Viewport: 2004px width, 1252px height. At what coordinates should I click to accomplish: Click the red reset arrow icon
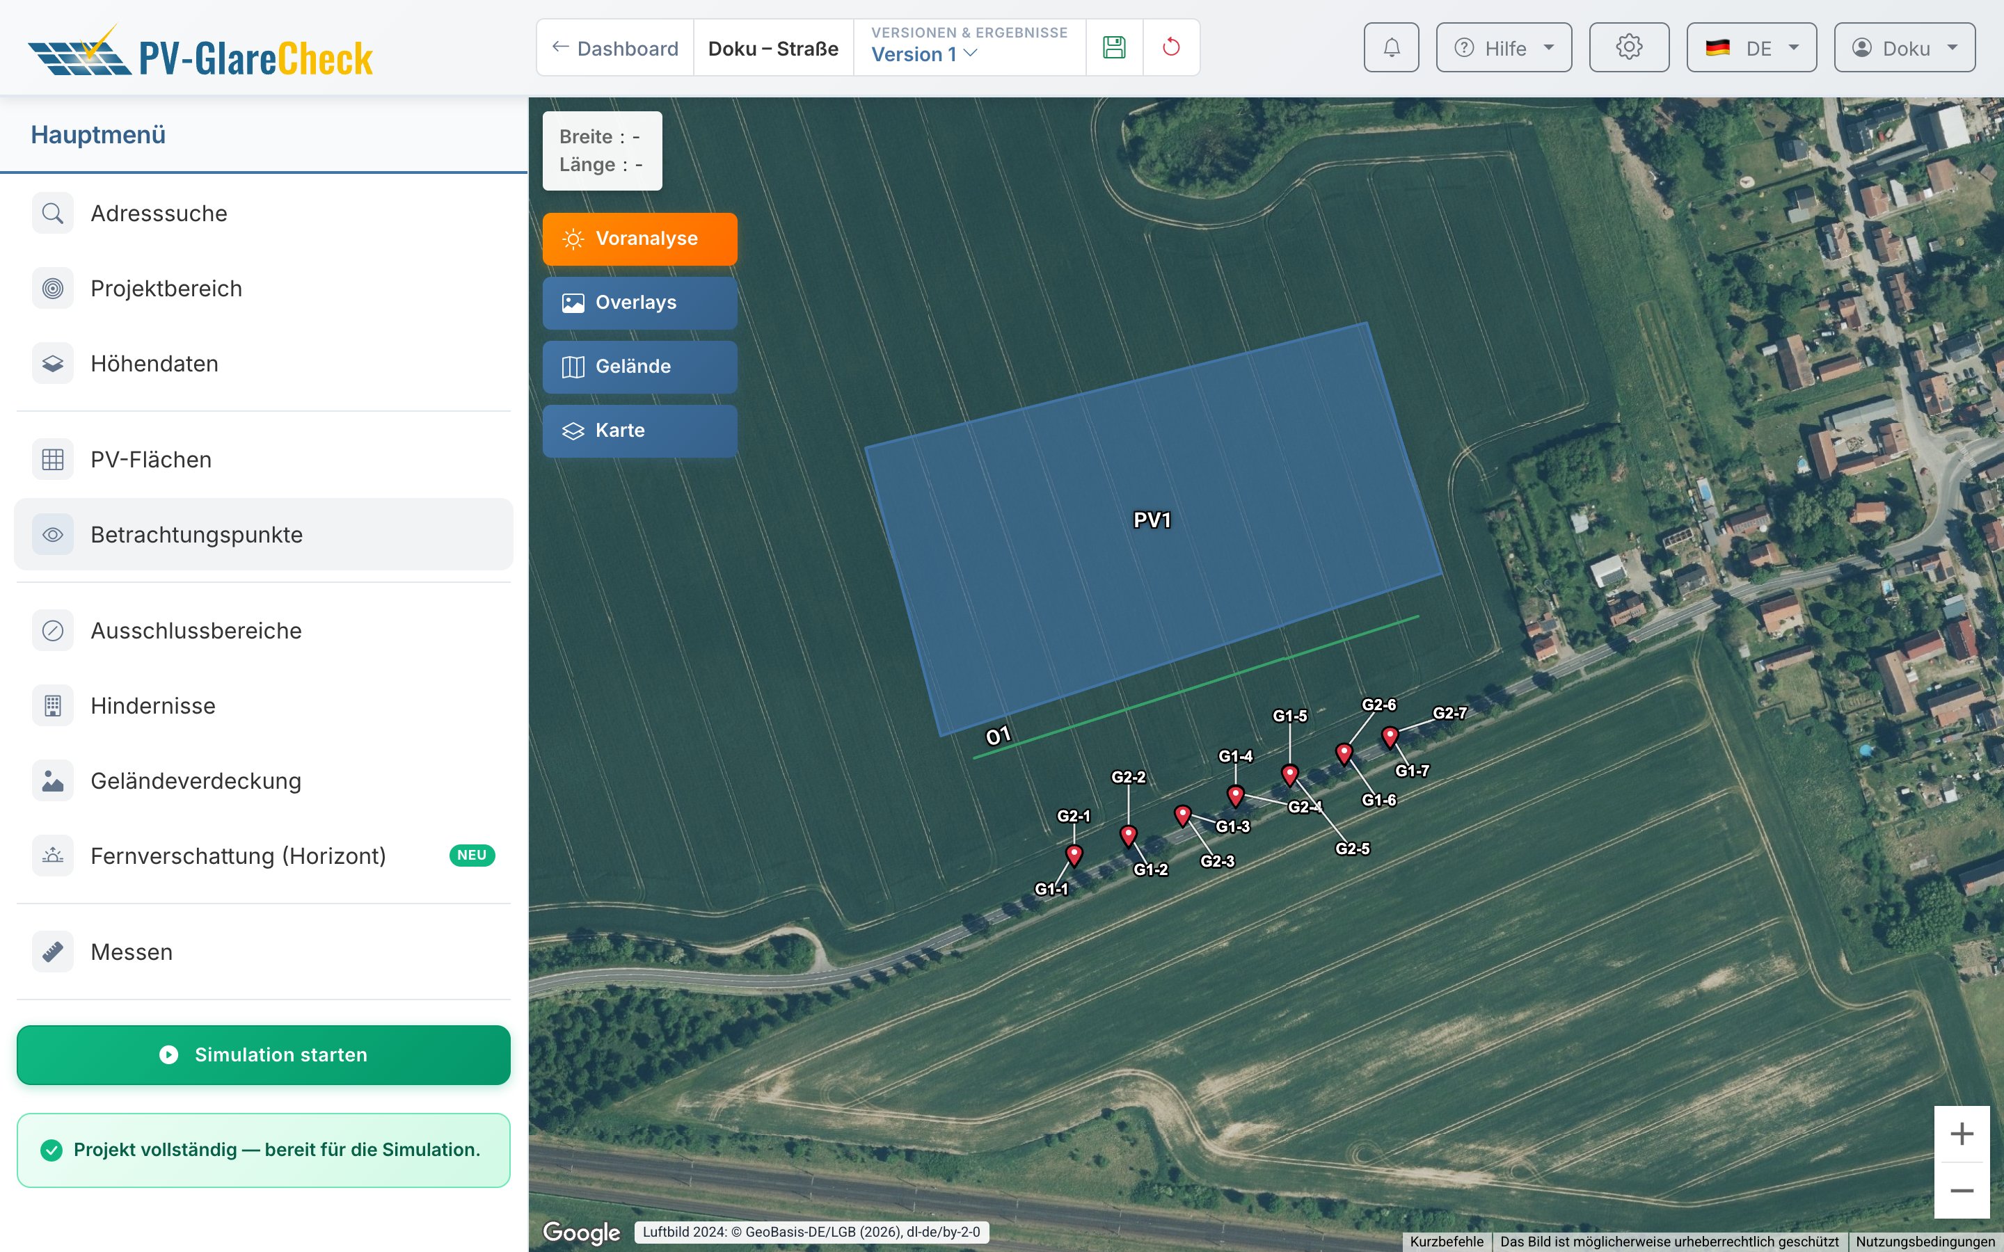(x=1171, y=47)
